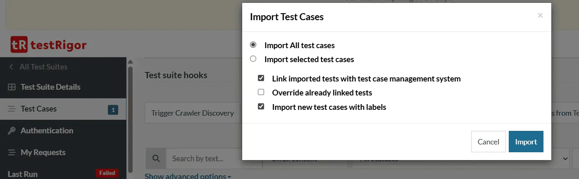Click the Test Cases list icon
579x179 pixels.
(x=12, y=109)
